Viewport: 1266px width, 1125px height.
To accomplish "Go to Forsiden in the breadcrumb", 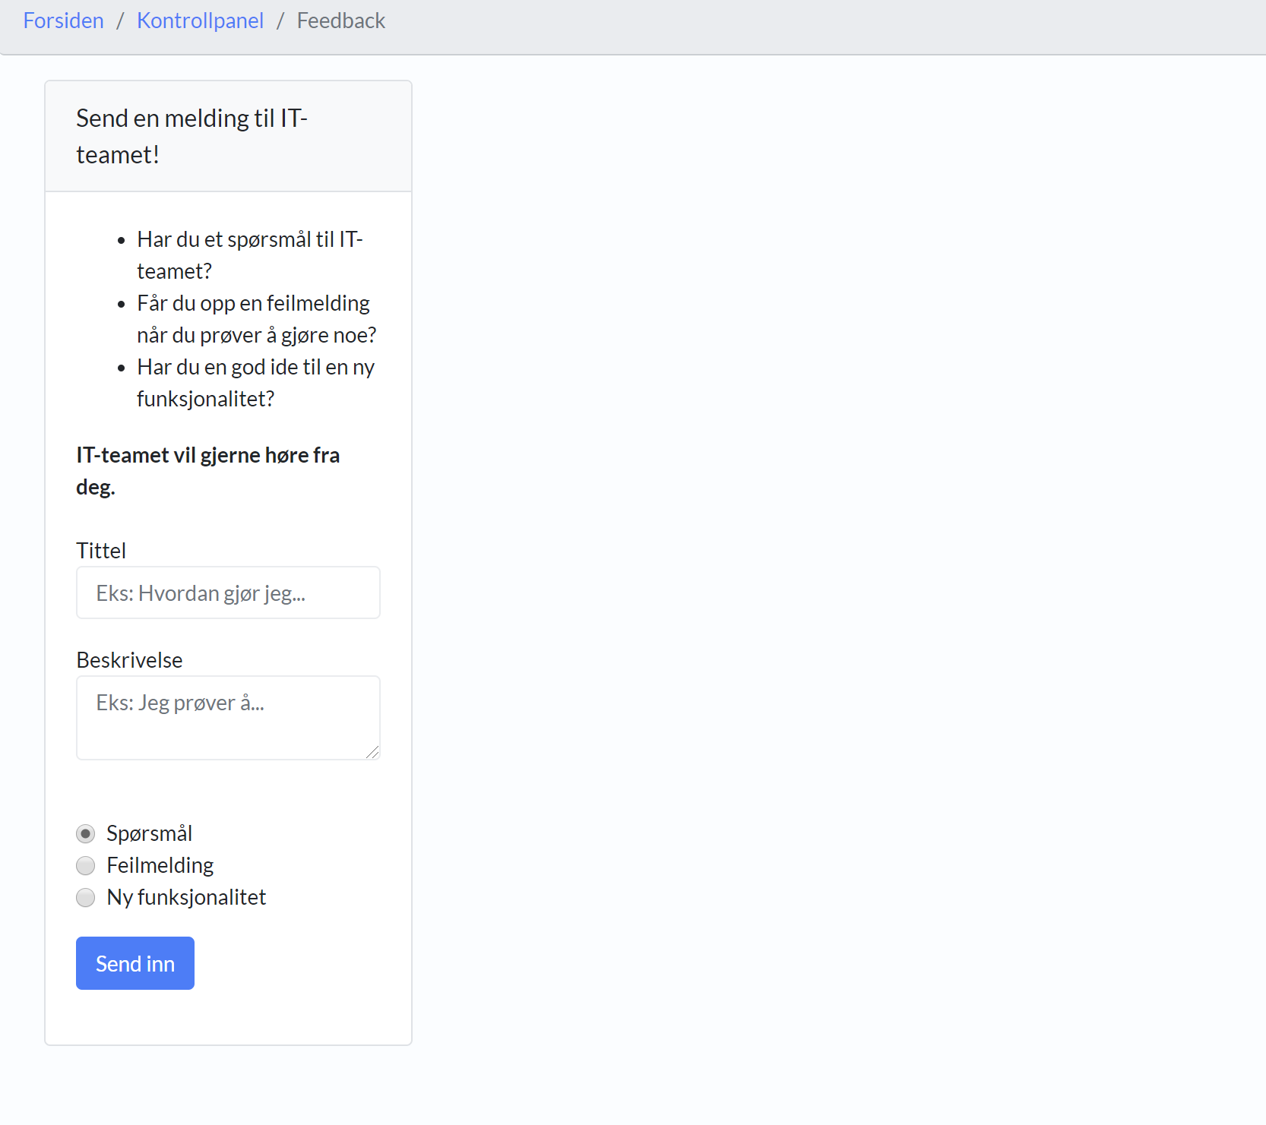I will point(63,21).
